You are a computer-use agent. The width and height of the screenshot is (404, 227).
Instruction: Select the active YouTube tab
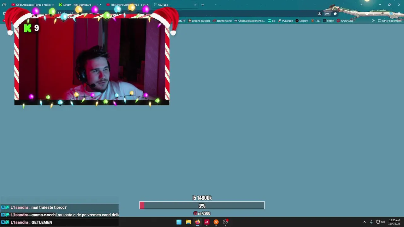tap(175, 5)
